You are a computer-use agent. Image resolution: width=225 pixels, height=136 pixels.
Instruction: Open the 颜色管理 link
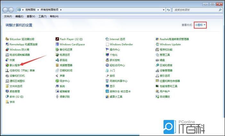point(15,91)
